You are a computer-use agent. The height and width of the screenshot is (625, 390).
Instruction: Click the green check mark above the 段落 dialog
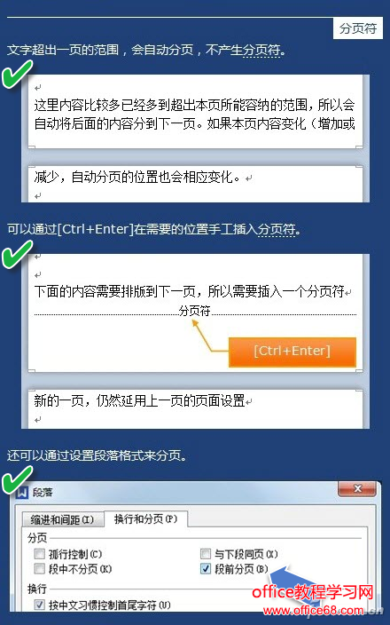(x=17, y=479)
